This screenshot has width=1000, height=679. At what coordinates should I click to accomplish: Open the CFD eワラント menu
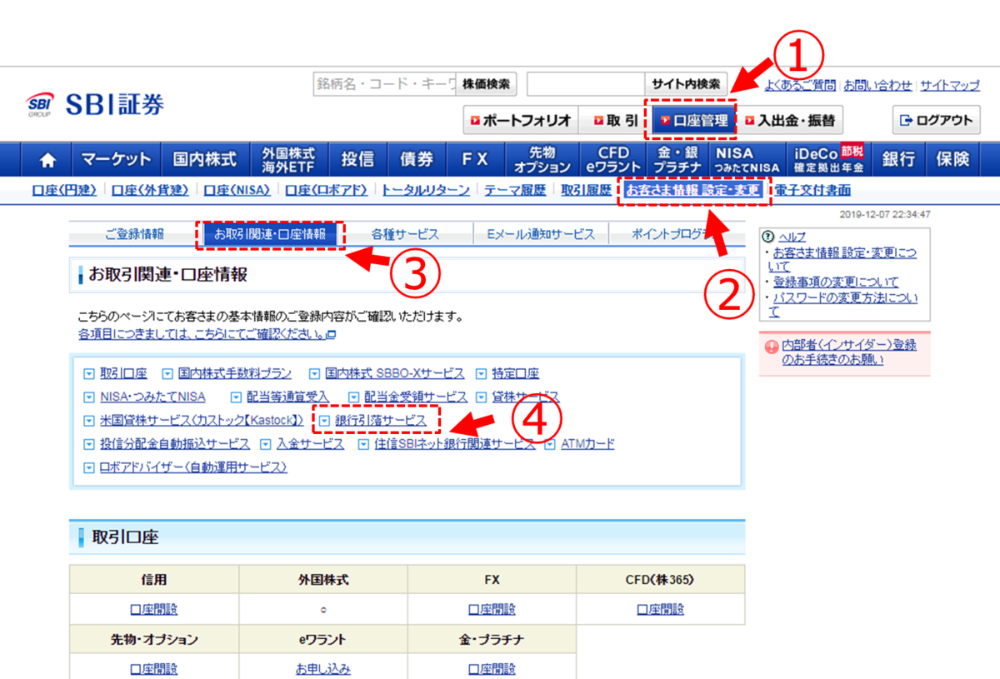pos(613,158)
